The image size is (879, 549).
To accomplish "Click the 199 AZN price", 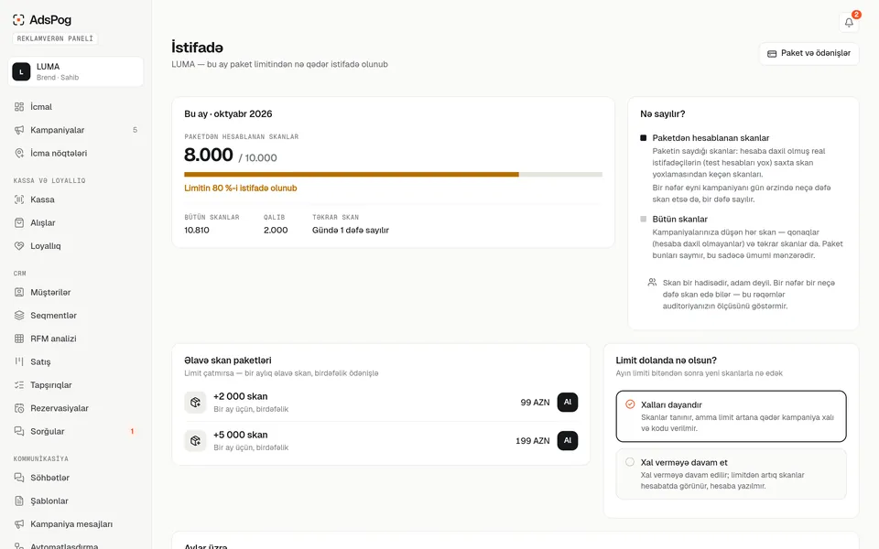I will tap(533, 441).
